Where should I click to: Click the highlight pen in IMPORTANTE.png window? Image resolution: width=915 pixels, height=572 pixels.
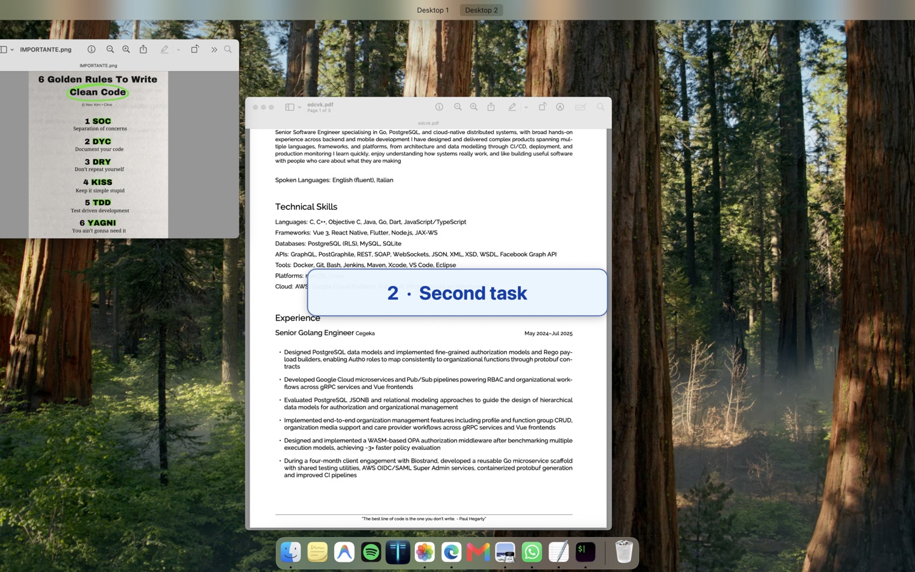[x=165, y=50]
